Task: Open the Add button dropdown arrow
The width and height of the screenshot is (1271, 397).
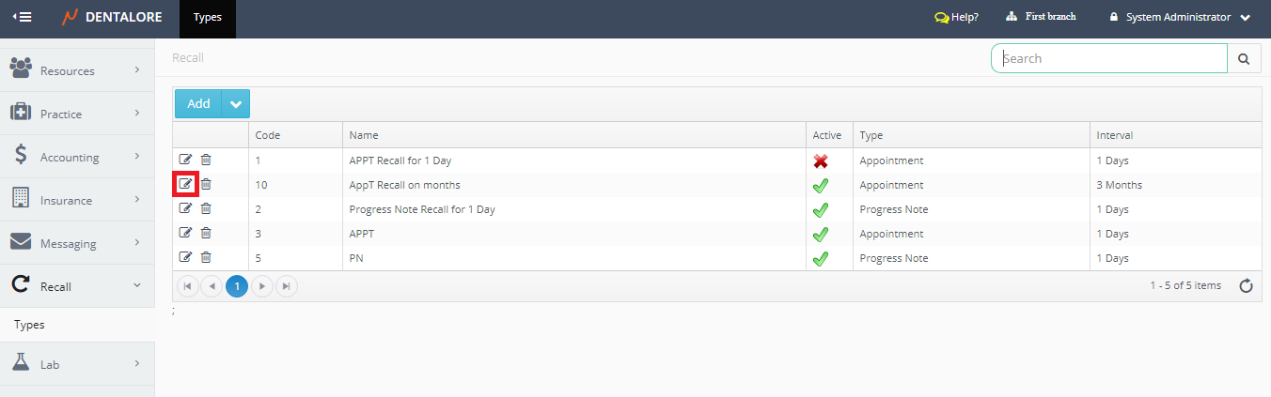Action: pyautogui.click(x=236, y=104)
